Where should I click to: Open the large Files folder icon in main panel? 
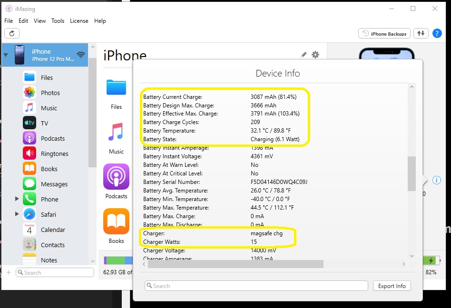pyautogui.click(x=116, y=87)
